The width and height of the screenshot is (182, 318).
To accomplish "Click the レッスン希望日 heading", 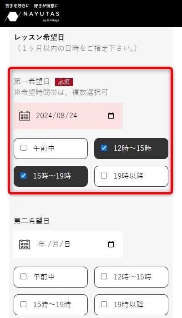I will tap(40, 38).
